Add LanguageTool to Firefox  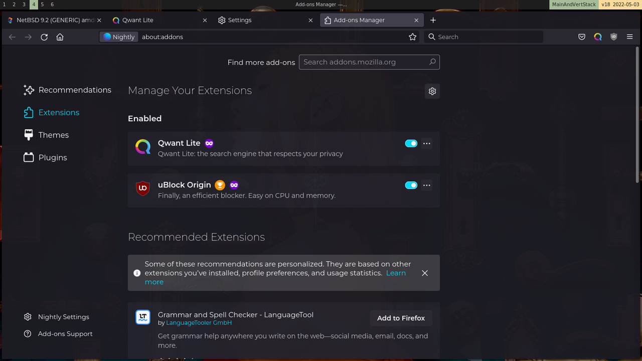pos(401,318)
